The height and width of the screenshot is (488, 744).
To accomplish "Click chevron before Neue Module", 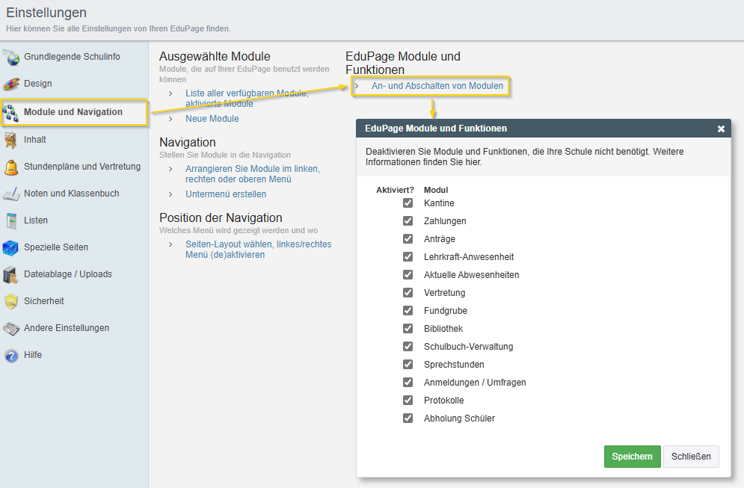I will (x=170, y=119).
